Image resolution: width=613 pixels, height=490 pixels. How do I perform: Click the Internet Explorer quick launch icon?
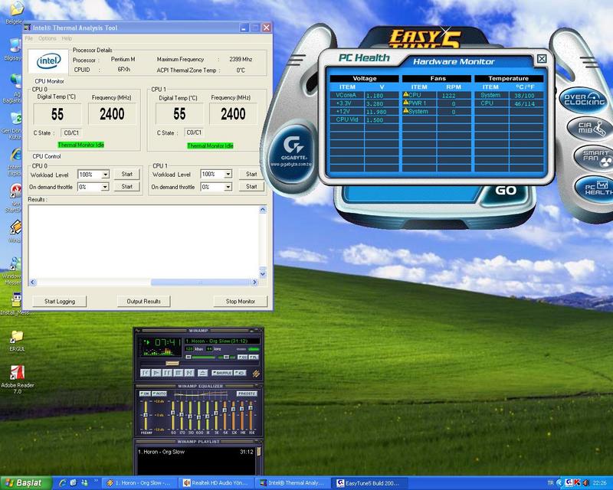click(63, 482)
